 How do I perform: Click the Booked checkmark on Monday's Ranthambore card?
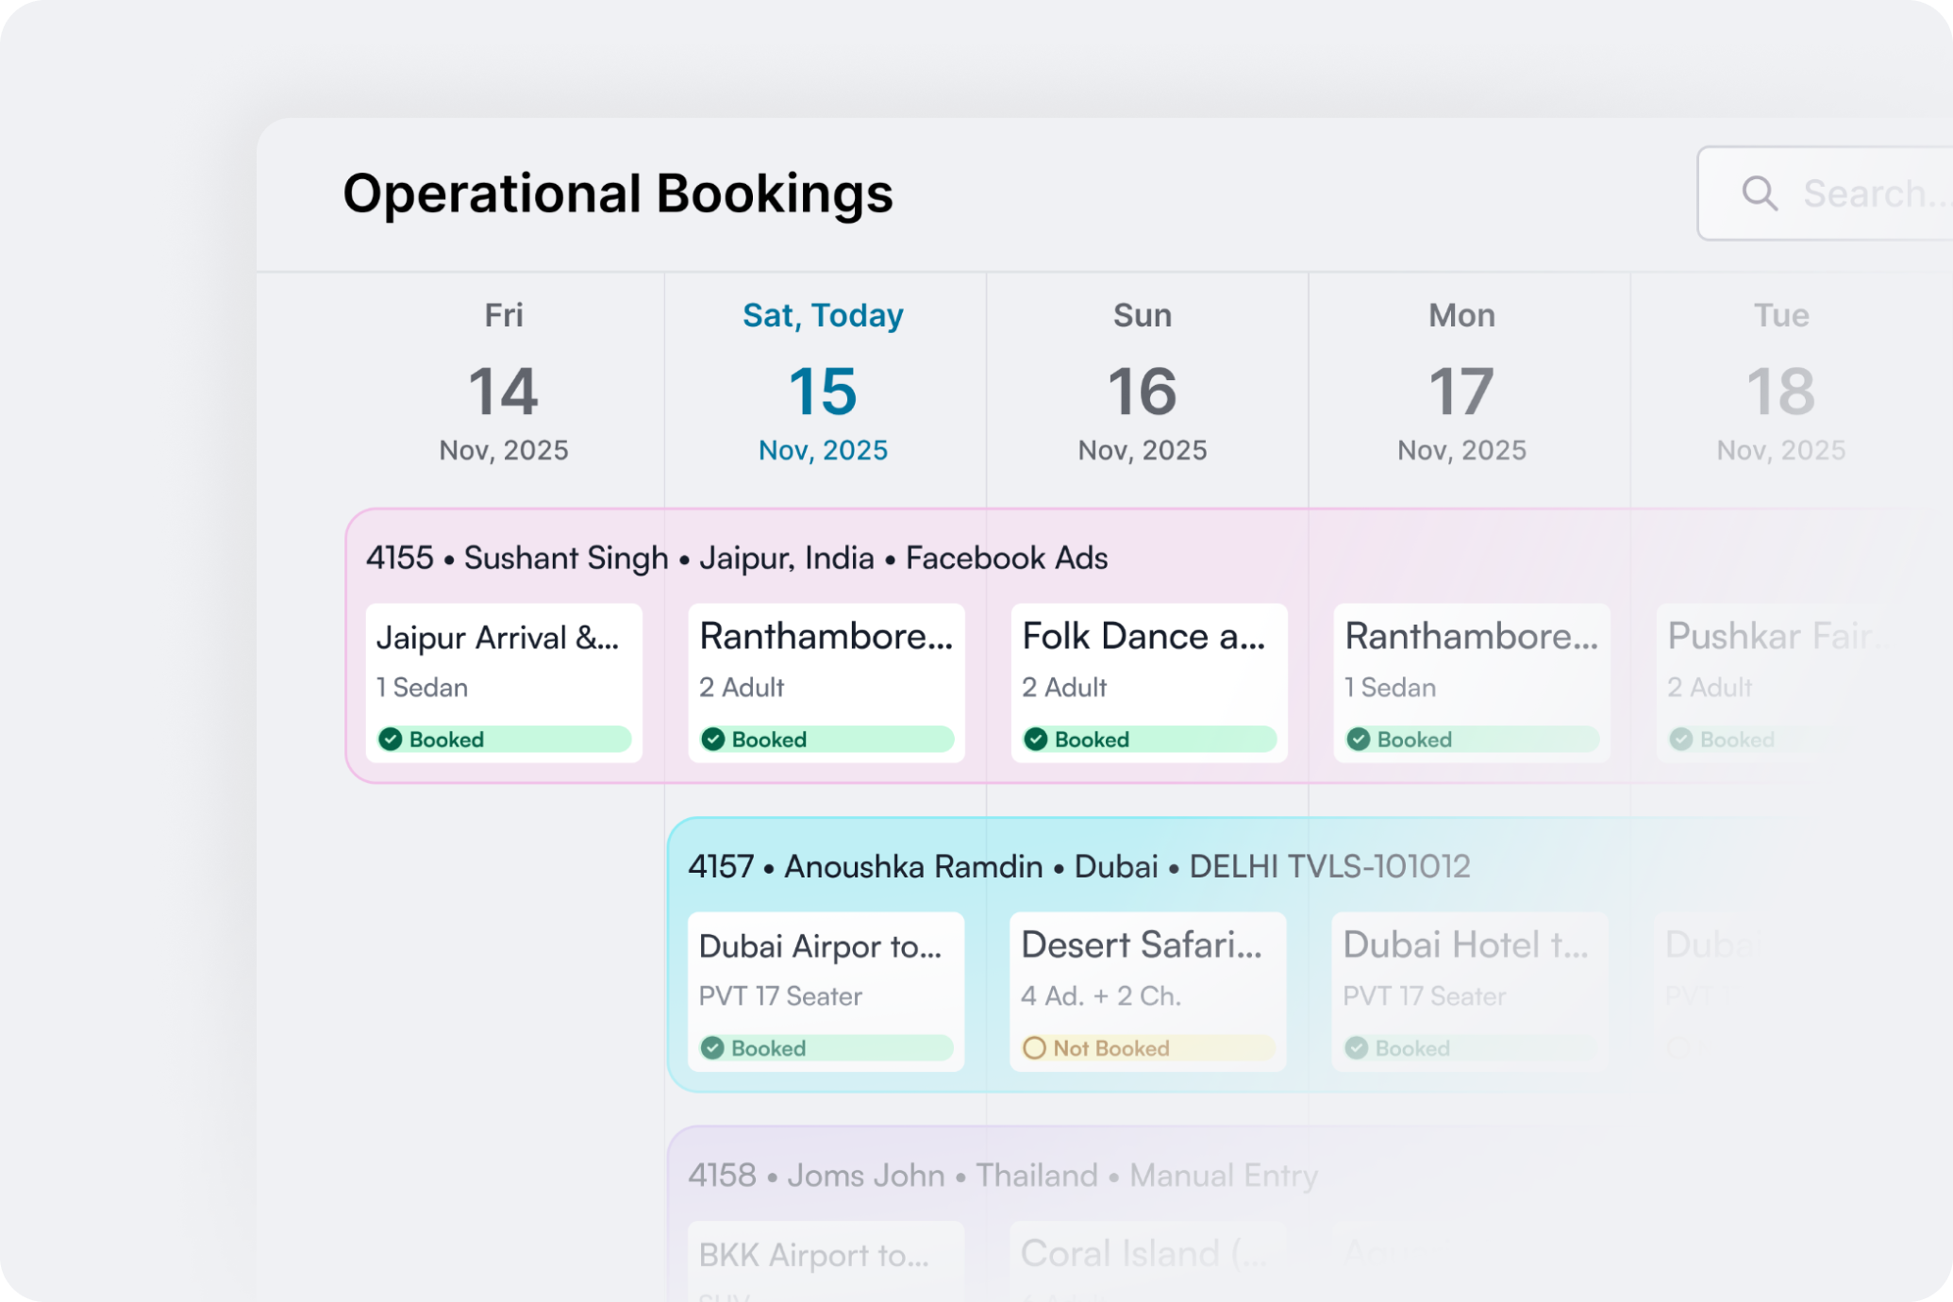coord(1359,740)
